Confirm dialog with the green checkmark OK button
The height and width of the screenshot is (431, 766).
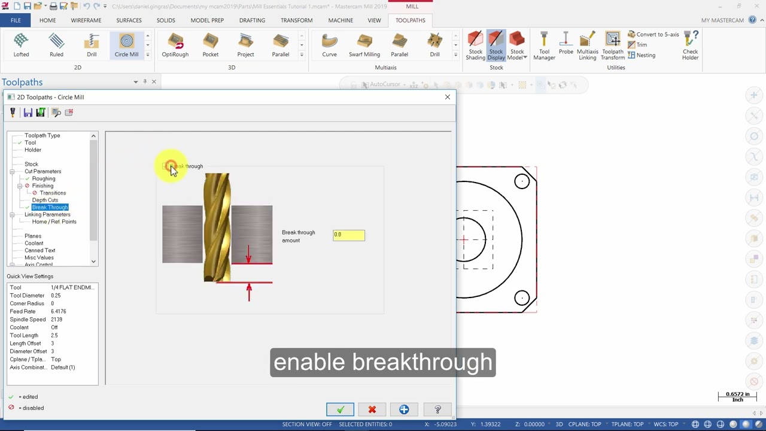coord(340,409)
